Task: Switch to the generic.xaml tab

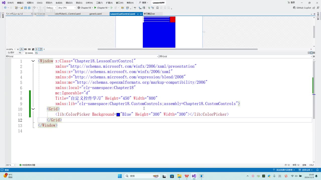Action: [x=96, y=14]
